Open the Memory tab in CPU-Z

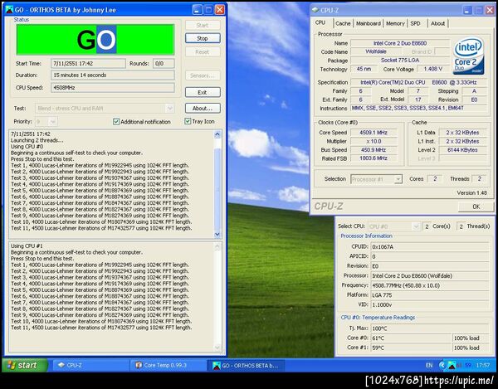click(x=395, y=23)
